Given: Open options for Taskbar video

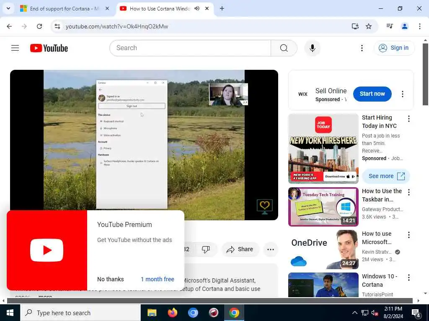Looking at the screenshot, I should 409,192.
